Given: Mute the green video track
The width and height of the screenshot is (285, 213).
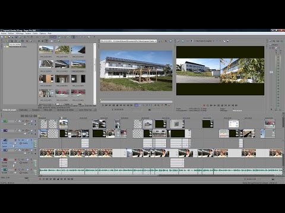Looking at the screenshot, I should click(31, 121).
